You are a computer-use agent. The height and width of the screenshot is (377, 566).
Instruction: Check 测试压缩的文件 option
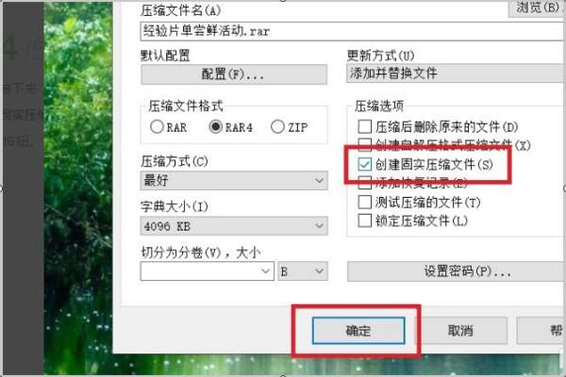point(364,202)
